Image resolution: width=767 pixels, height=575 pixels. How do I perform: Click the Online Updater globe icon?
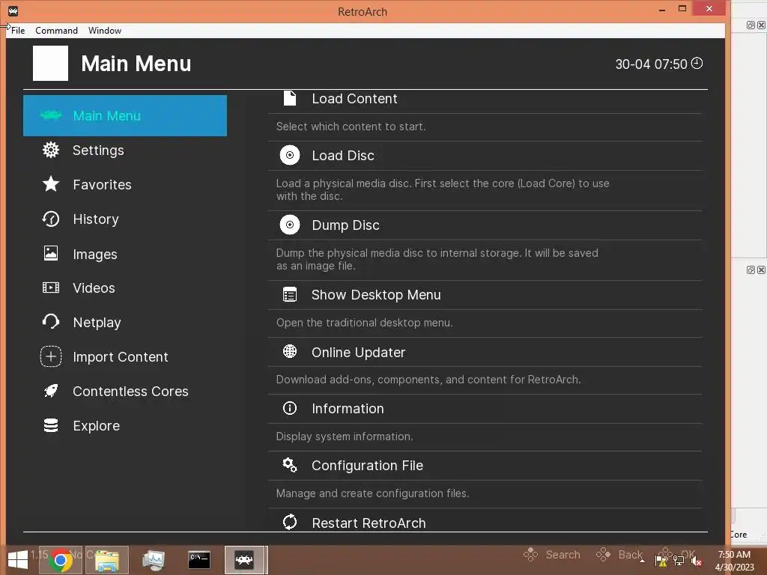click(290, 352)
